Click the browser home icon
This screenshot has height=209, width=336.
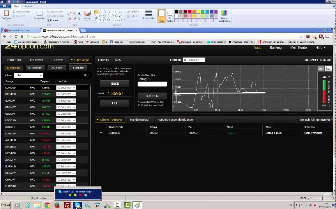[x=22, y=36]
